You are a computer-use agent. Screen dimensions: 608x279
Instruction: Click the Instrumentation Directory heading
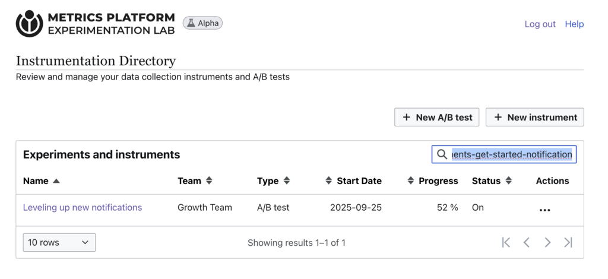96,61
